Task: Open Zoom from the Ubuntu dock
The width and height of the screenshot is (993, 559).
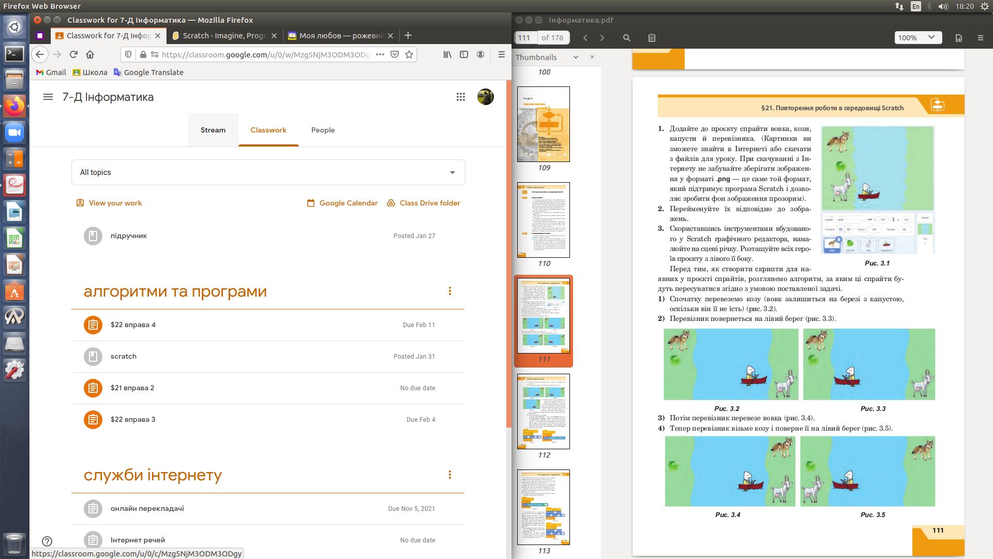Action: (14, 133)
